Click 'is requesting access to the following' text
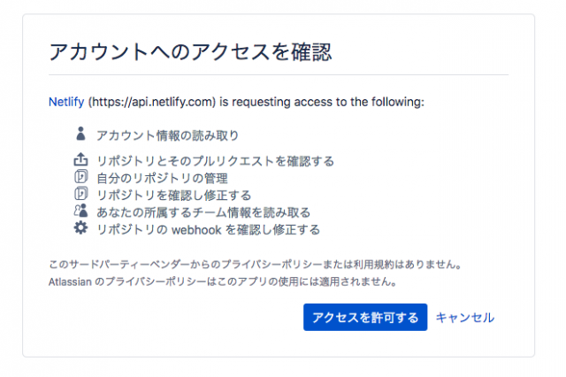The image size is (566, 377). (x=322, y=102)
